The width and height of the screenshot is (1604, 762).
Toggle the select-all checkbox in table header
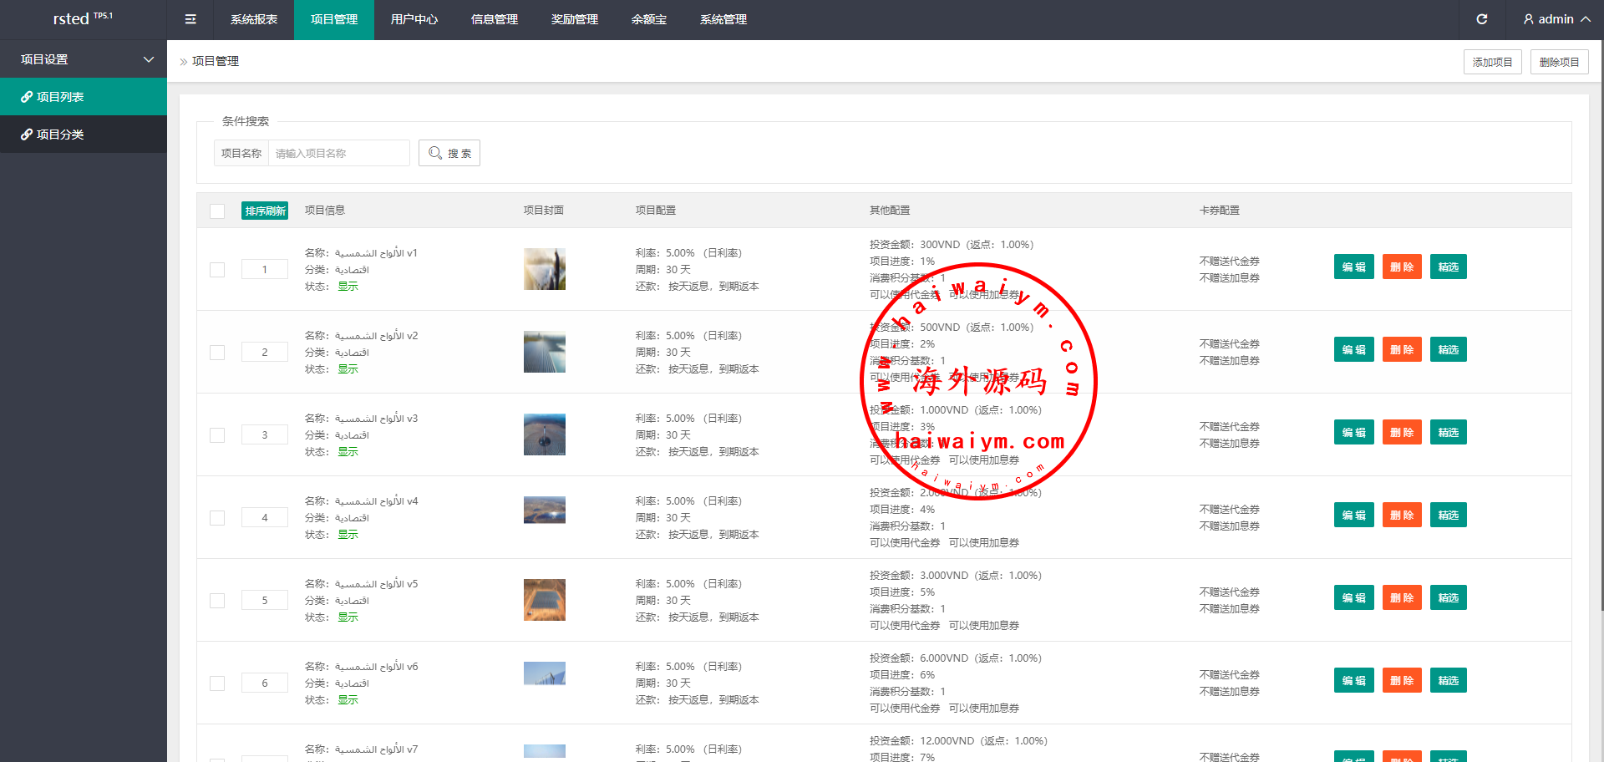pyautogui.click(x=217, y=211)
